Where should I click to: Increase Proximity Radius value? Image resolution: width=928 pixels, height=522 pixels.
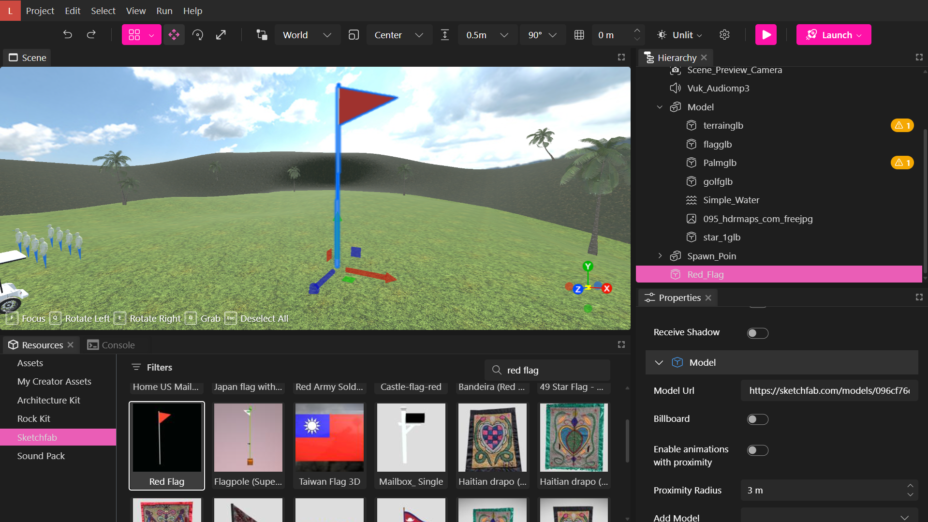[x=910, y=486]
